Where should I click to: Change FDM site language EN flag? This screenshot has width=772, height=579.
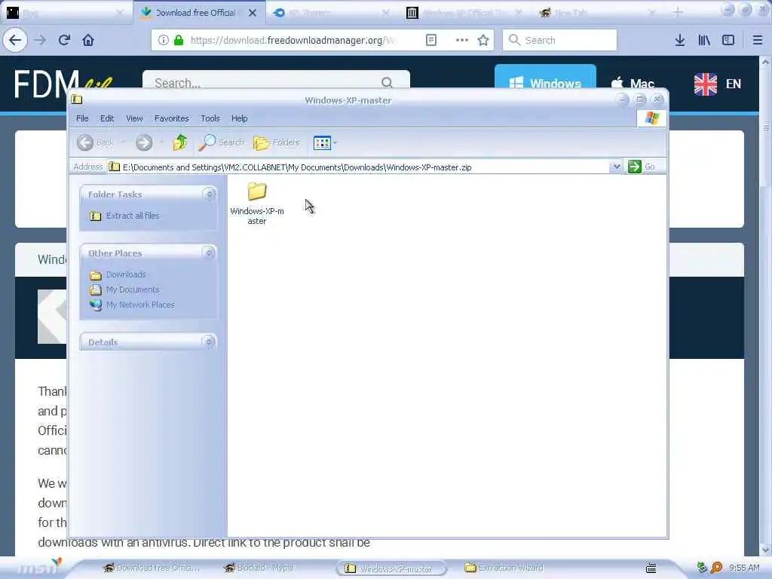click(x=718, y=84)
